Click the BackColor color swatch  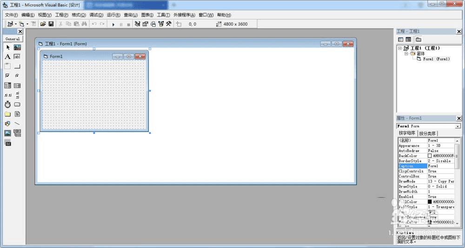430,156
